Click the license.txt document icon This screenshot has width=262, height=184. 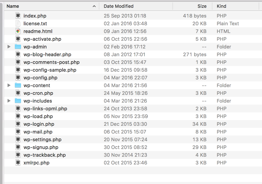coord(18,24)
